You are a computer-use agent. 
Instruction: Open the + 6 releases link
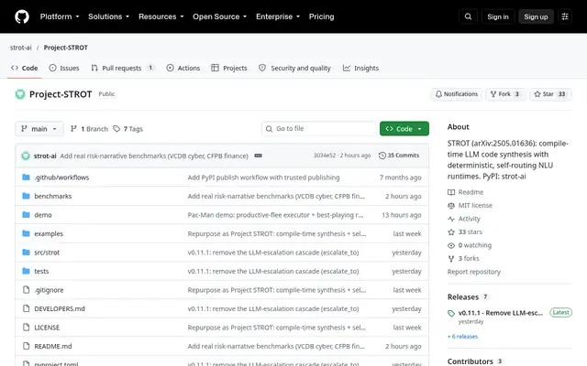point(462,337)
